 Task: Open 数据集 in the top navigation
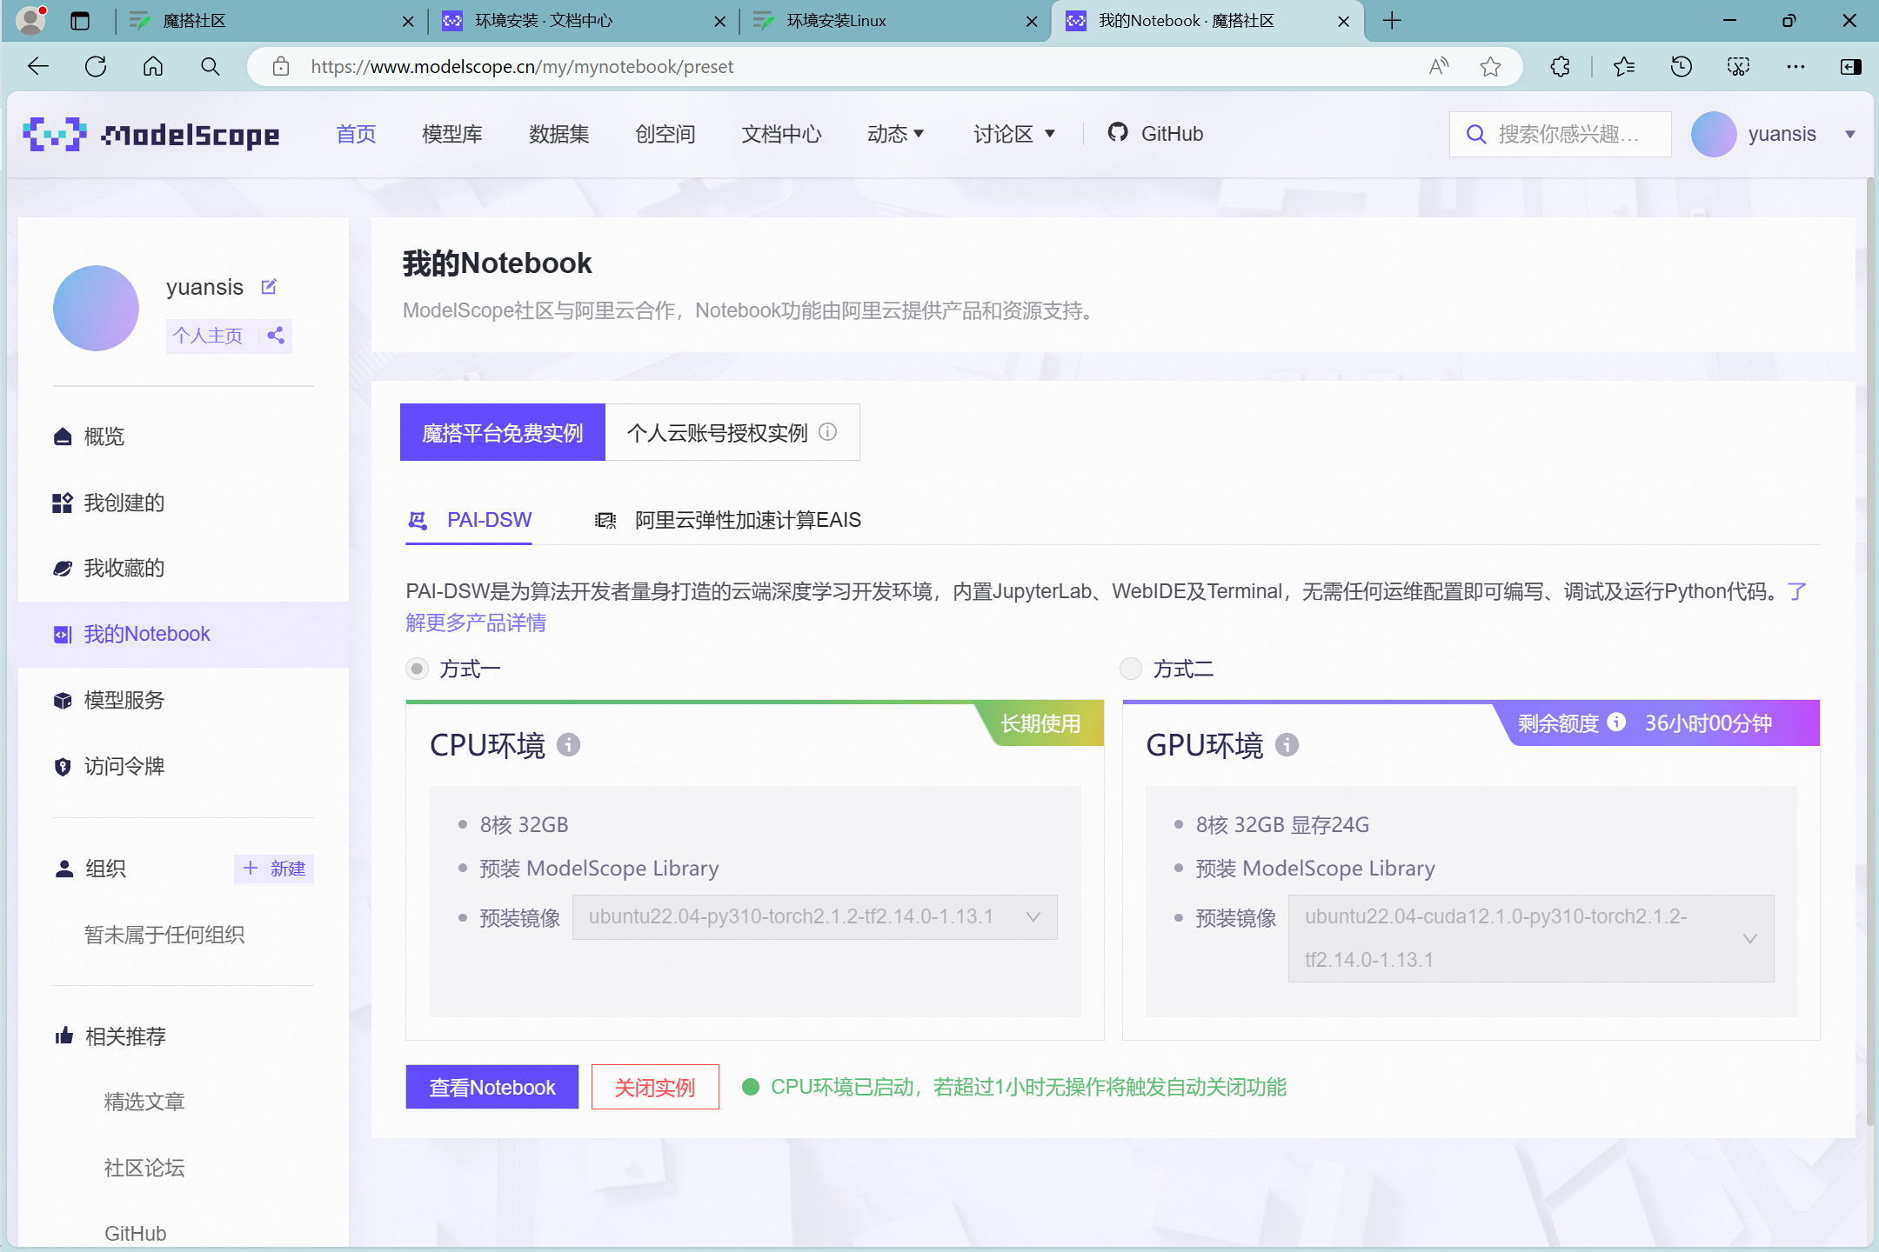(x=559, y=134)
